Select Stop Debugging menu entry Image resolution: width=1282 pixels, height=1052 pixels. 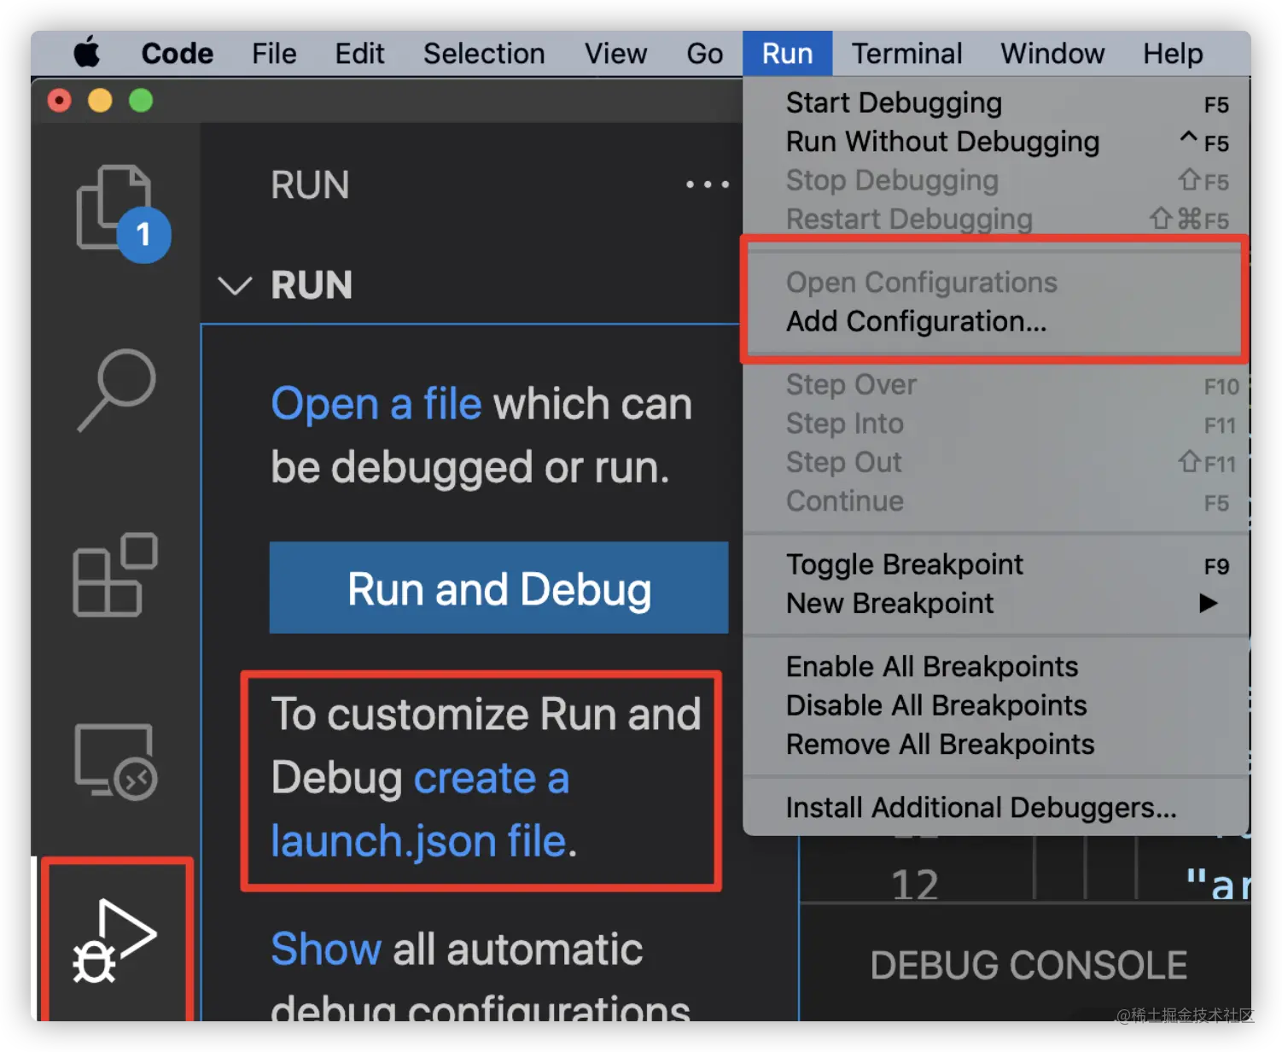point(996,180)
